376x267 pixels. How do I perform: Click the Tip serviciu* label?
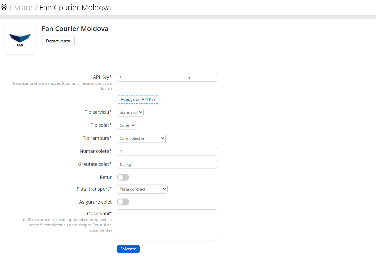pyautogui.click(x=98, y=112)
